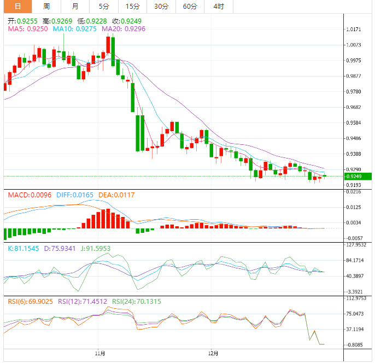The image size is (375, 364).
Task: Open the 4时 timeframe tab
Action: (219, 7)
